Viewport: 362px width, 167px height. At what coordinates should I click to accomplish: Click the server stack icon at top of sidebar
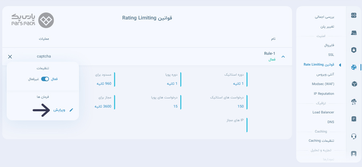click(354, 15)
